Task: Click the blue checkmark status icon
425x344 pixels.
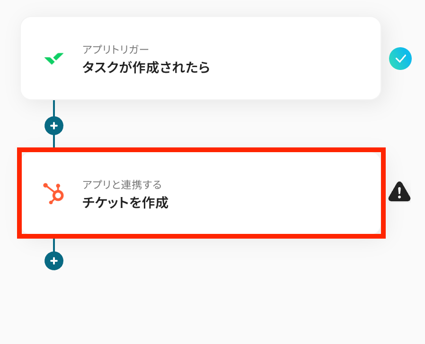Action: coord(400,59)
